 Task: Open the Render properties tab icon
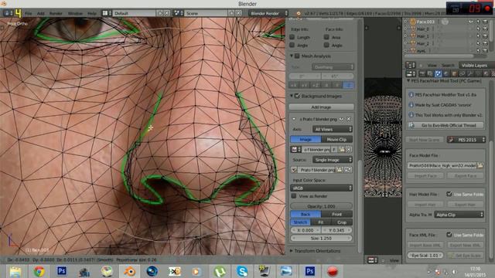[x=422, y=74]
